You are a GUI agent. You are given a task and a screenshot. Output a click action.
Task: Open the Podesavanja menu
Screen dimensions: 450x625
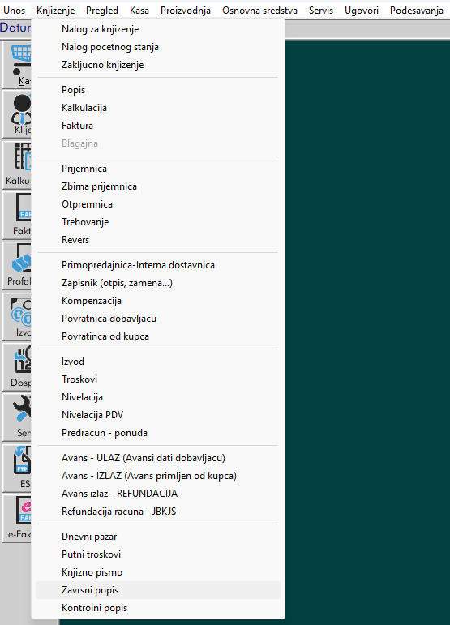(x=417, y=11)
